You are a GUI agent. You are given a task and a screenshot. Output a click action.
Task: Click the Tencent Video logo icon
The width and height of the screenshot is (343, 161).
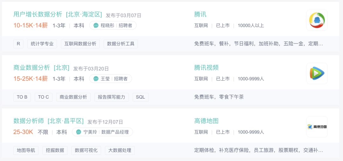(x=317, y=74)
